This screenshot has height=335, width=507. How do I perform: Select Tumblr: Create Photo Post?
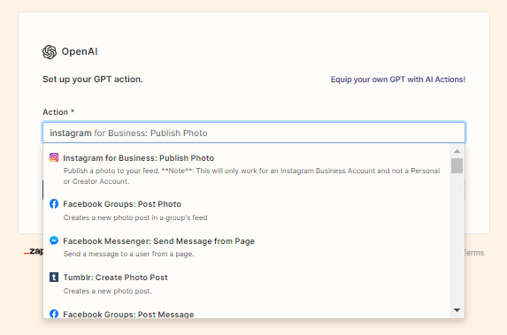pos(246,284)
